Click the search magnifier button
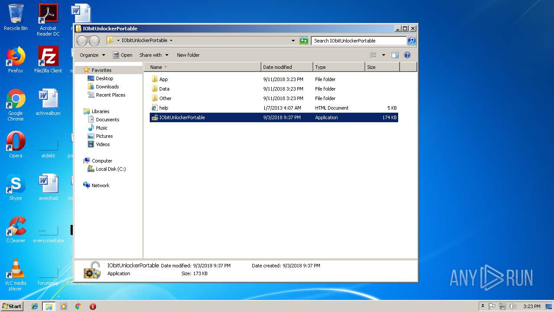The width and height of the screenshot is (554, 312). coord(412,41)
